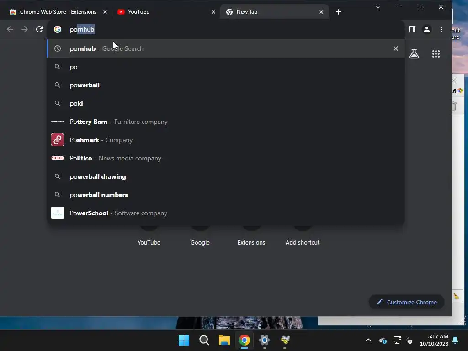Click the browser forward arrow
The height and width of the screenshot is (351, 468).
pos(25,29)
